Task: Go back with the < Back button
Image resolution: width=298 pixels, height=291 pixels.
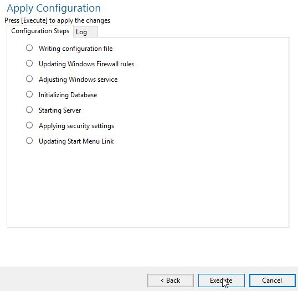Action: tap(171, 281)
